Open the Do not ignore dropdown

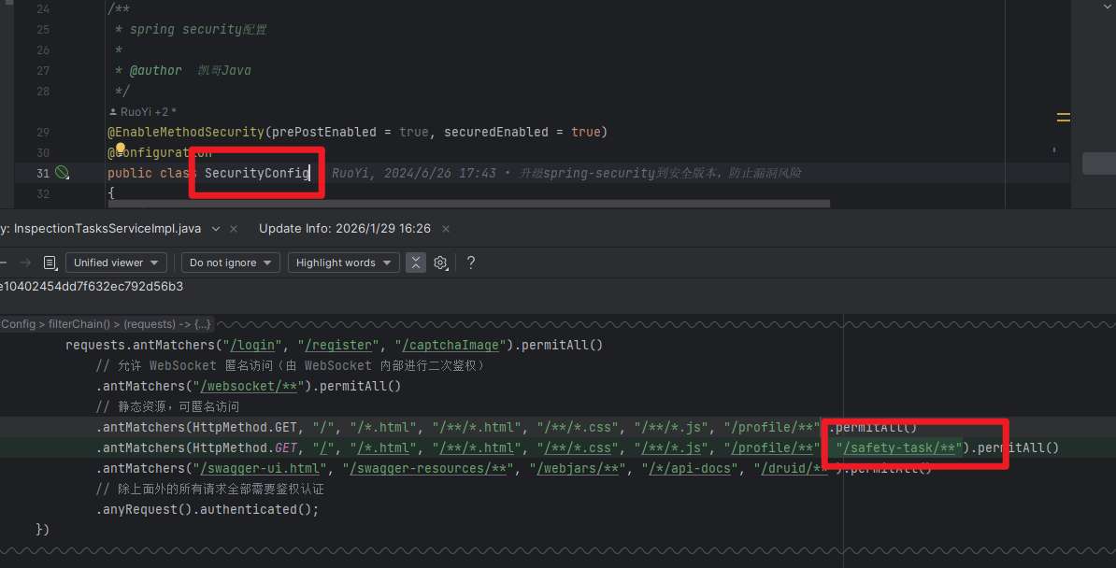(x=230, y=263)
